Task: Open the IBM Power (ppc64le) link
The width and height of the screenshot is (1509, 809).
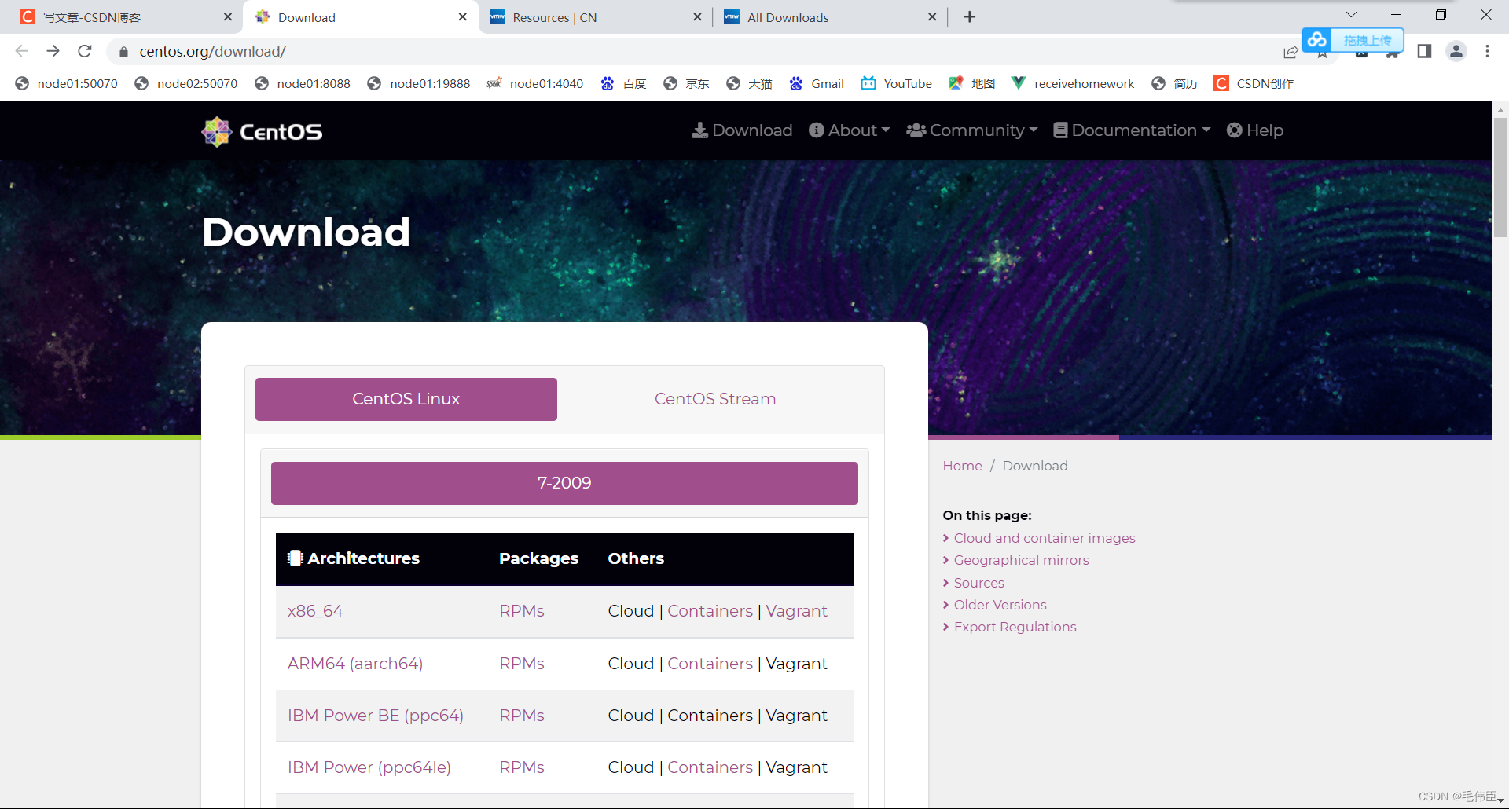Action: tap(369, 767)
